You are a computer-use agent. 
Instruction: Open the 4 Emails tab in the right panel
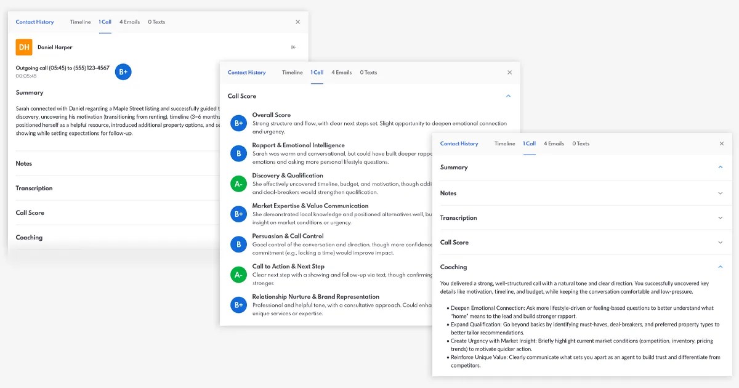(x=554, y=143)
